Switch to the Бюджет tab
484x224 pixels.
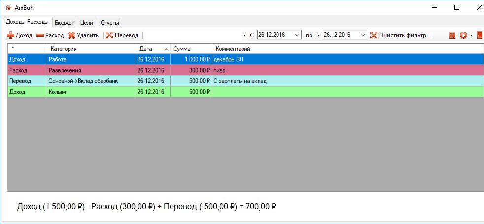point(65,22)
